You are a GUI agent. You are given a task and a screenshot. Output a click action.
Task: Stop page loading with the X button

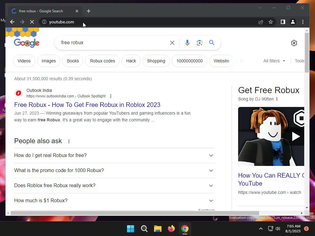pyautogui.click(x=32, y=22)
